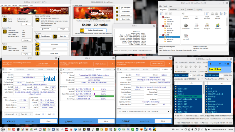The image size is (235, 132).
Task: Click the refresh icon in GNOME Commander toolbar
Action: (177, 67)
